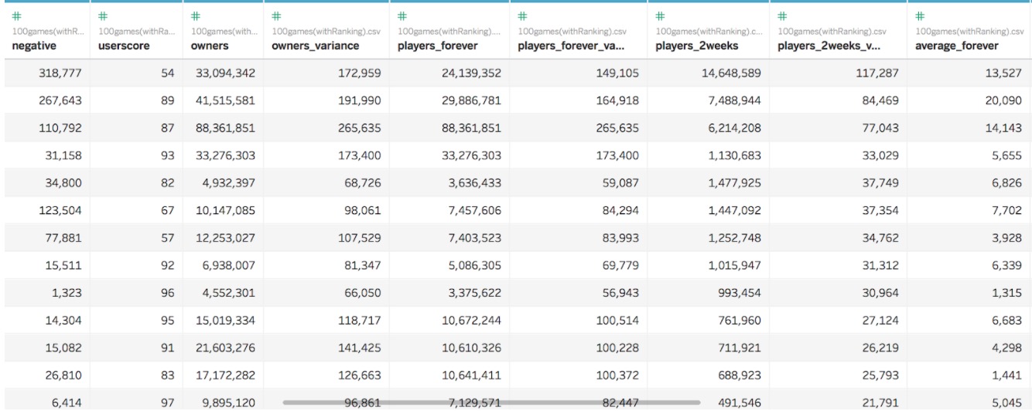Click the number type icon above userscore column
Image resolution: width=1032 pixels, height=411 pixels.
click(104, 16)
